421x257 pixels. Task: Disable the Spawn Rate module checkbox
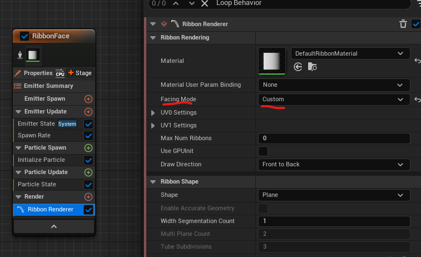click(88, 136)
